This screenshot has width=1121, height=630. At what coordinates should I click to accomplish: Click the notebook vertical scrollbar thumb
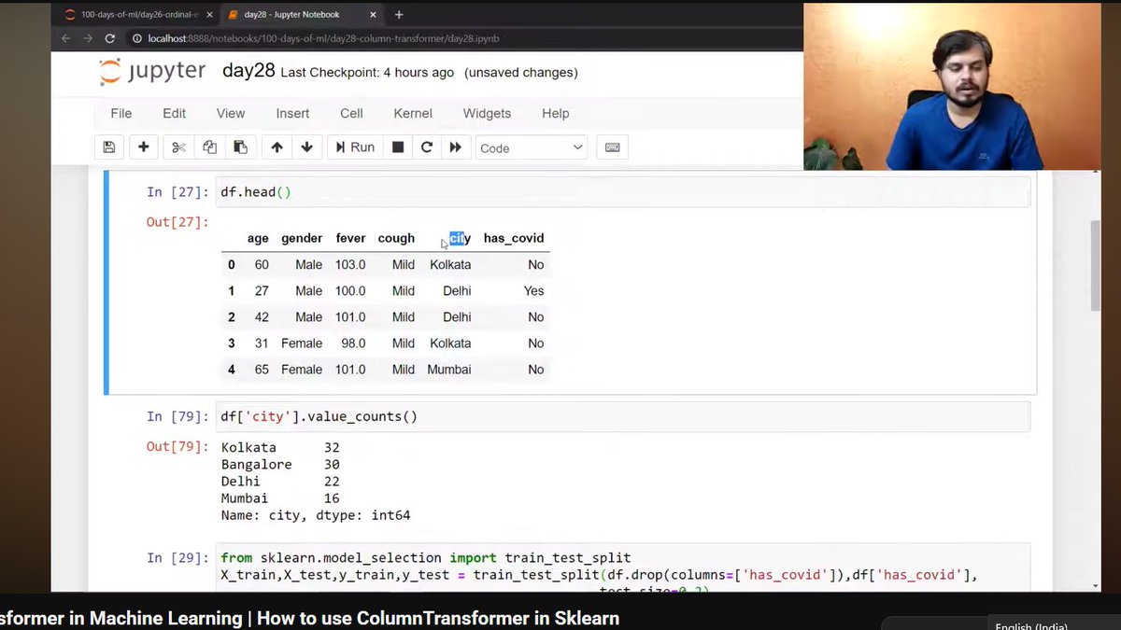(x=1096, y=266)
